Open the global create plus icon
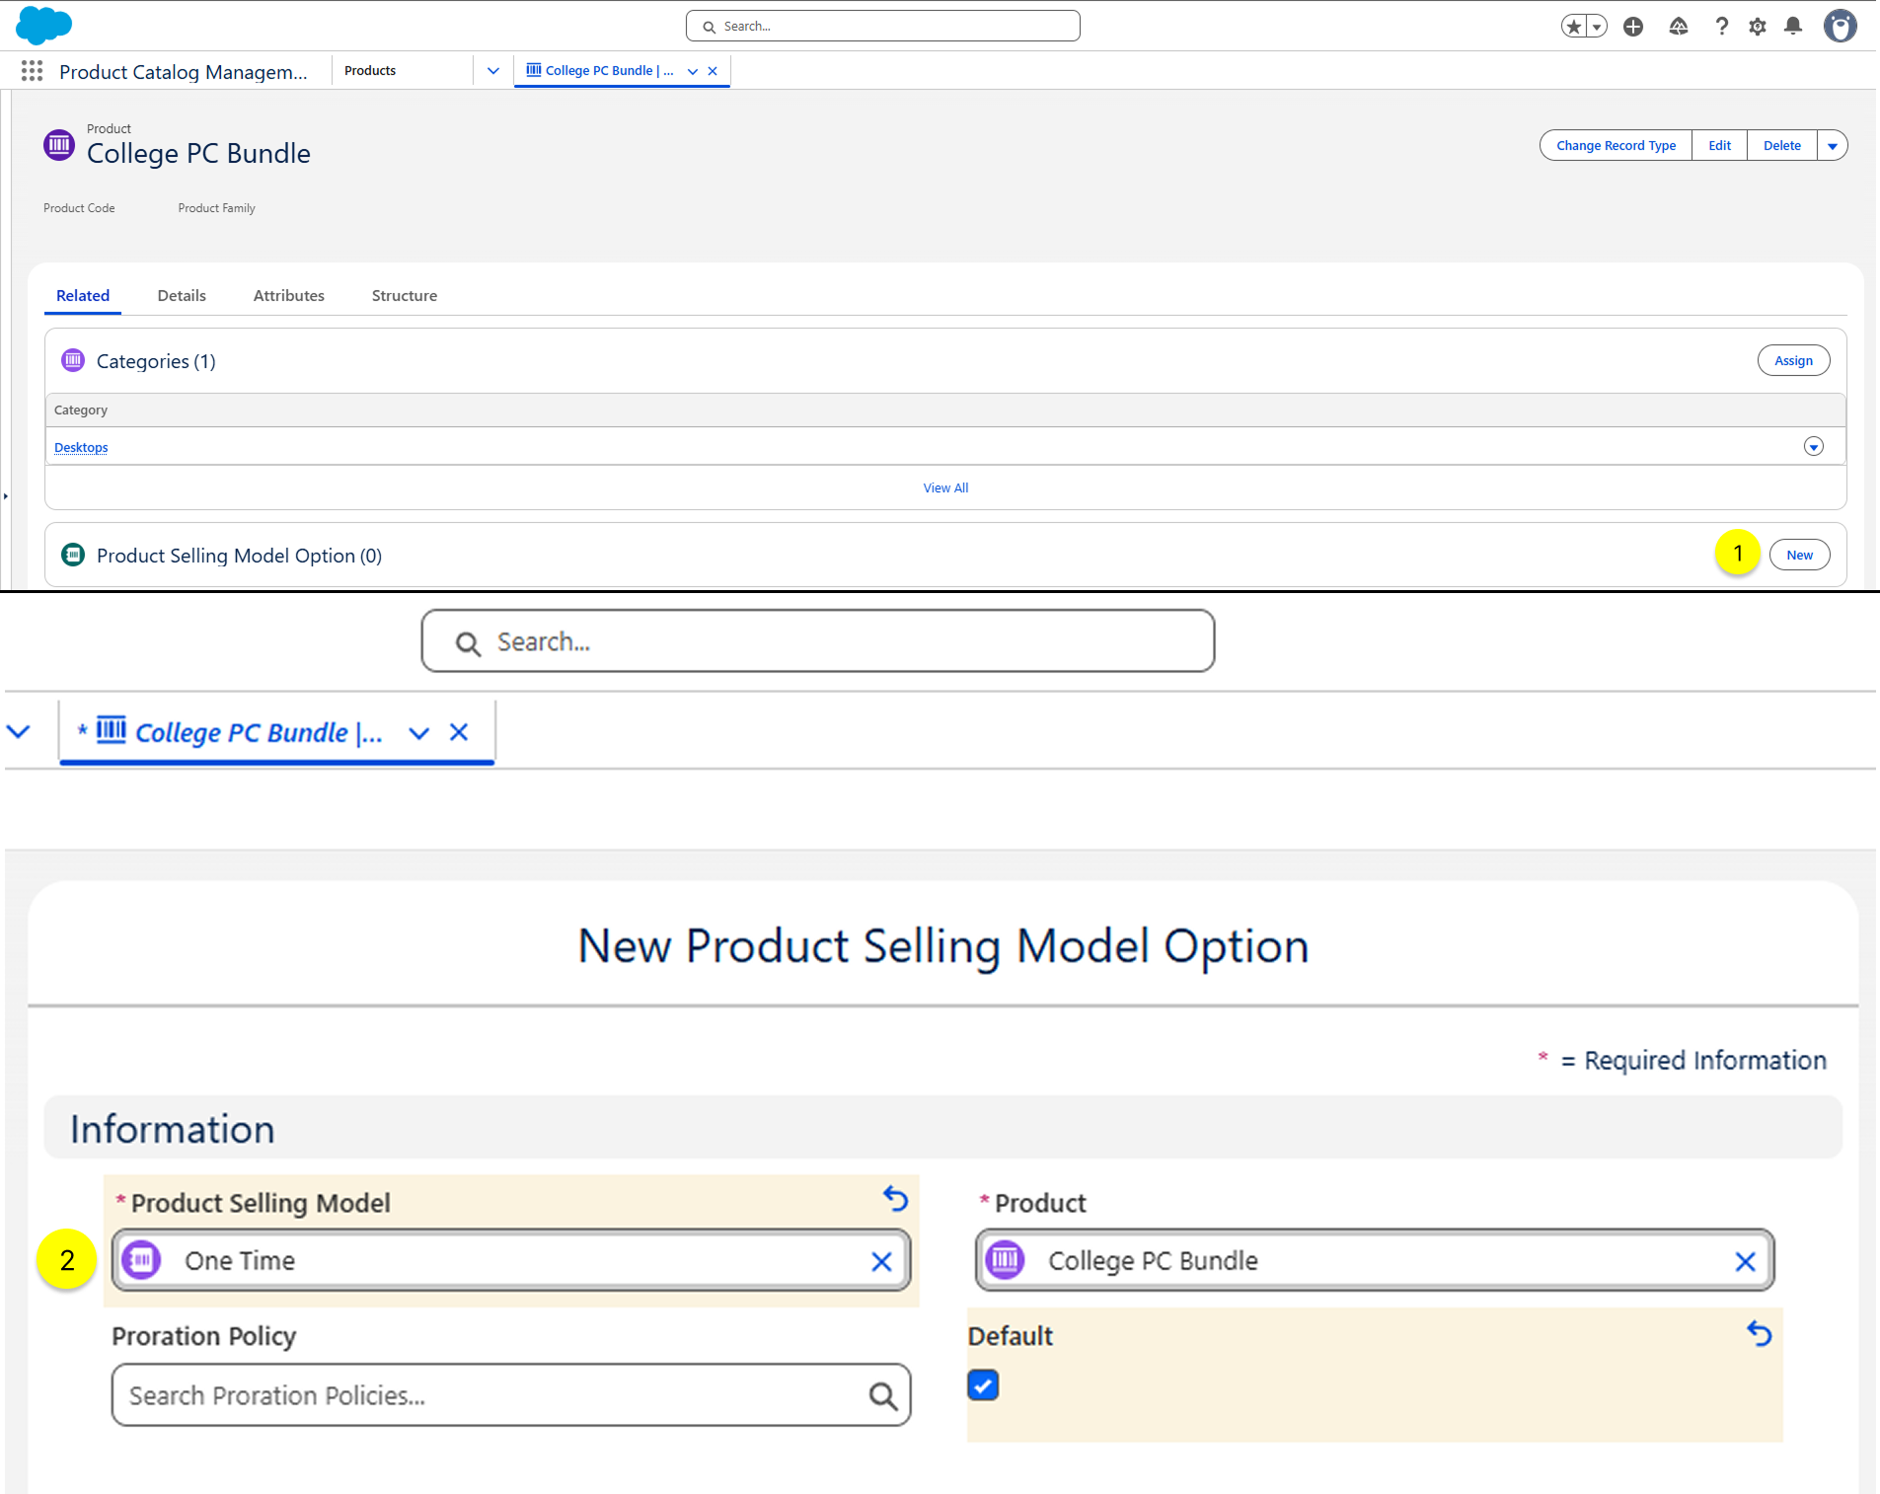 [x=1633, y=27]
